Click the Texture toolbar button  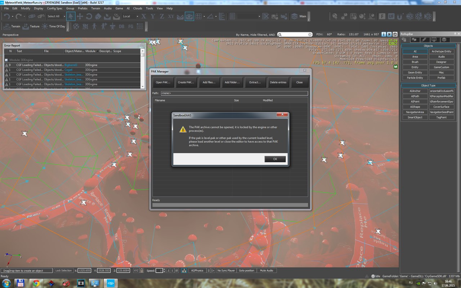[31, 26]
